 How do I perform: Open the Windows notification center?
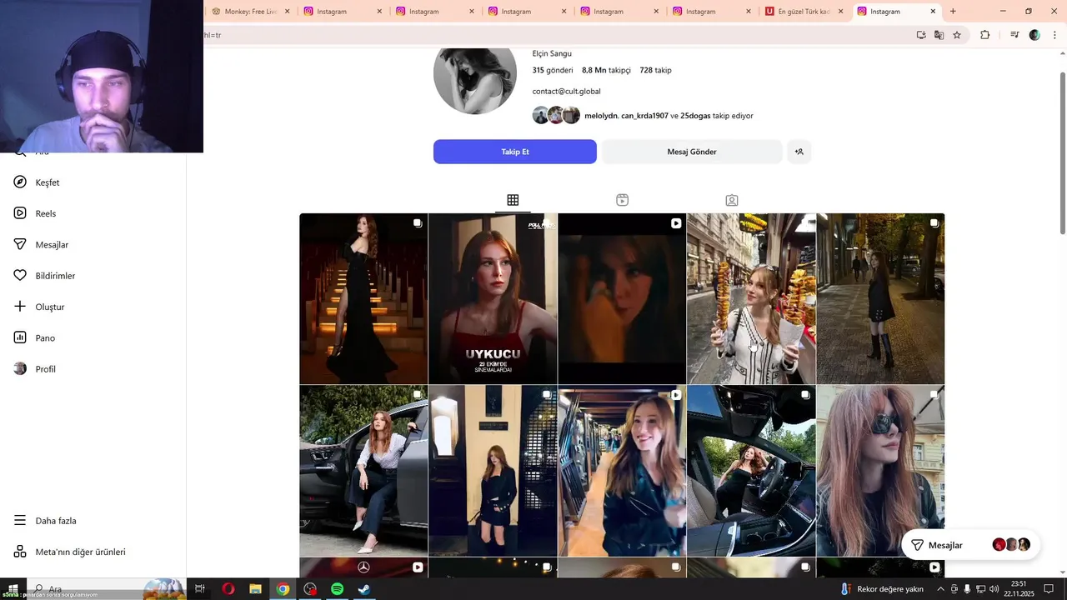point(1049,589)
